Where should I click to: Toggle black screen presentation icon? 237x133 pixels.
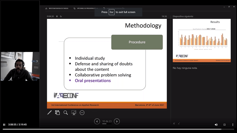(x=74, y=113)
